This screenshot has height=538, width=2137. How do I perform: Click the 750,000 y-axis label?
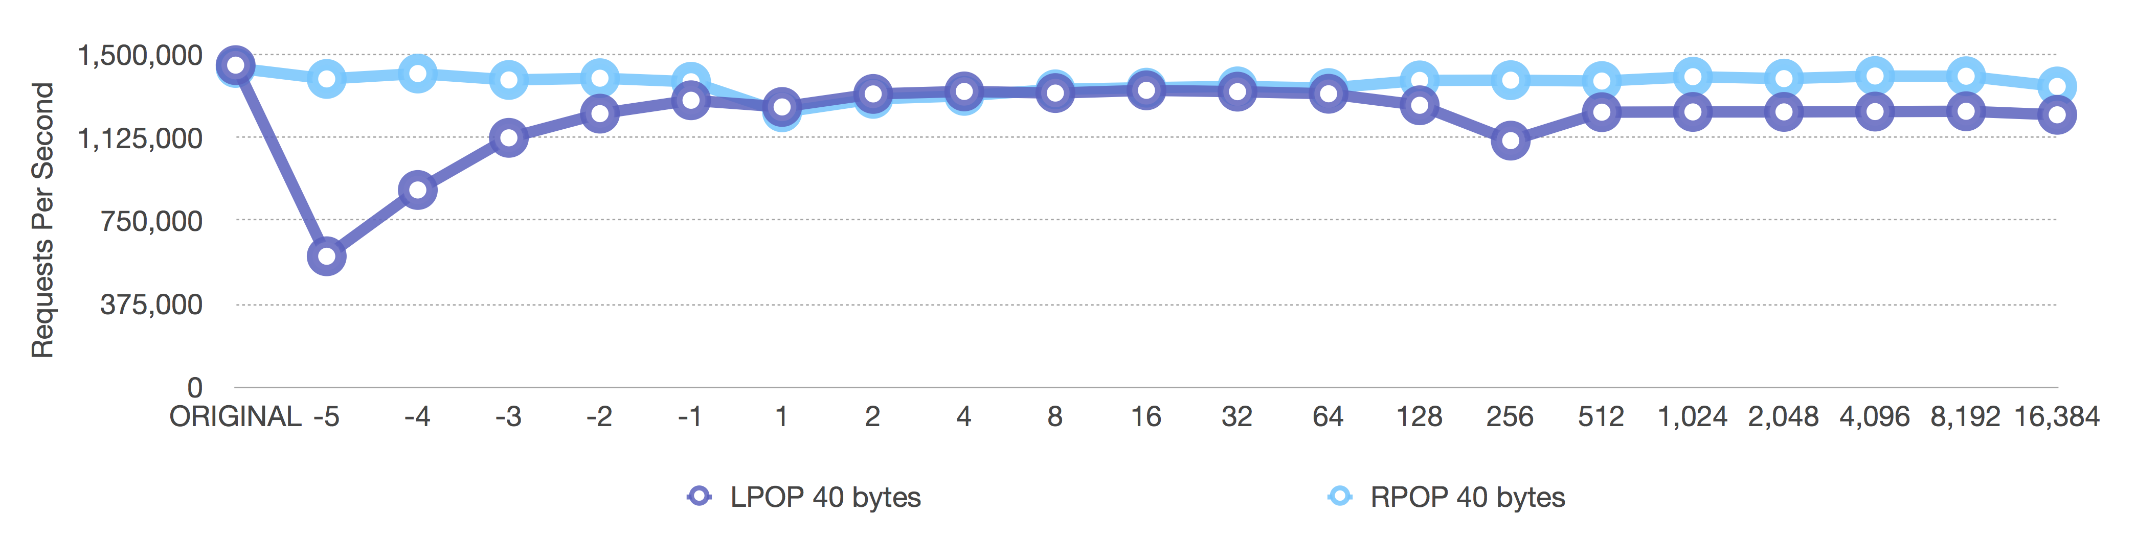(151, 221)
